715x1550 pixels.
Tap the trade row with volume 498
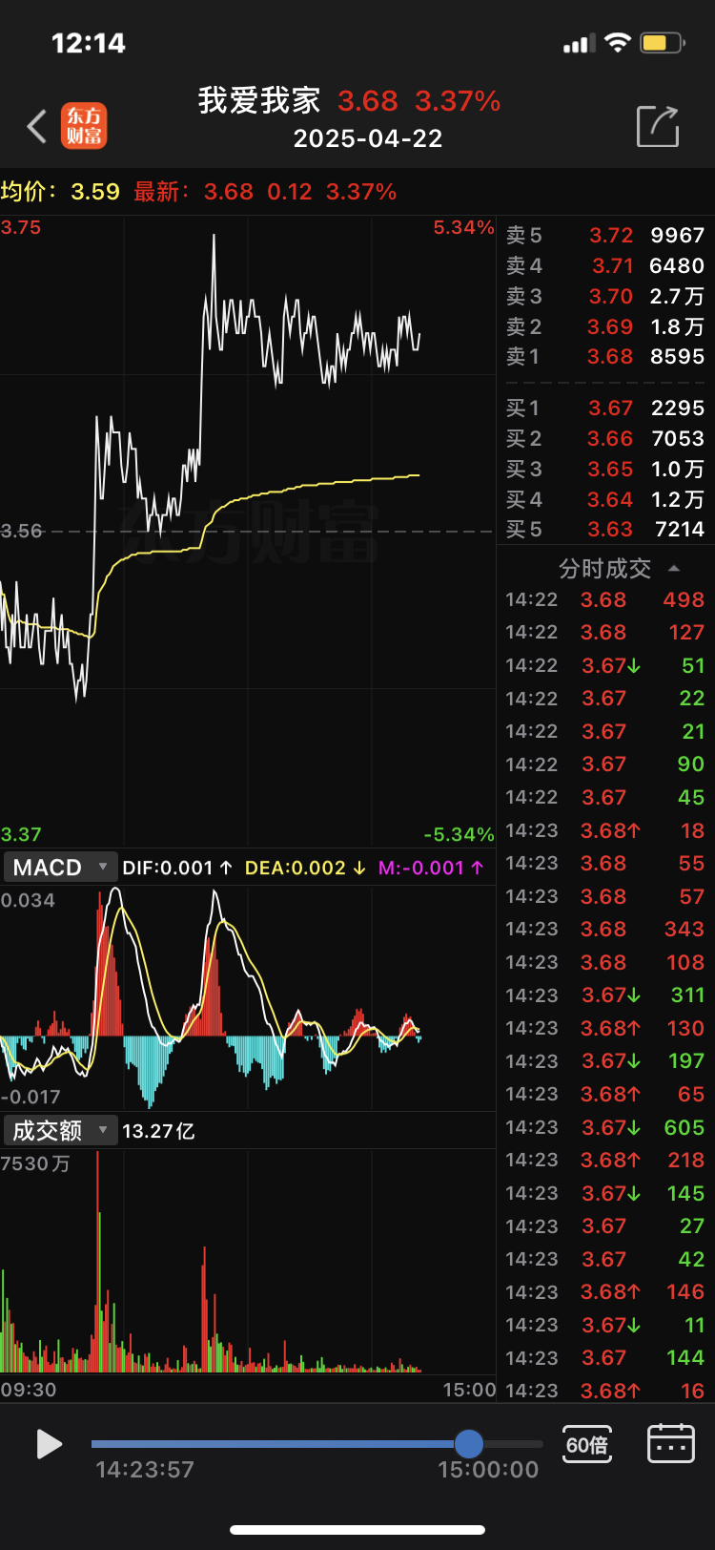pyautogui.click(x=605, y=599)
